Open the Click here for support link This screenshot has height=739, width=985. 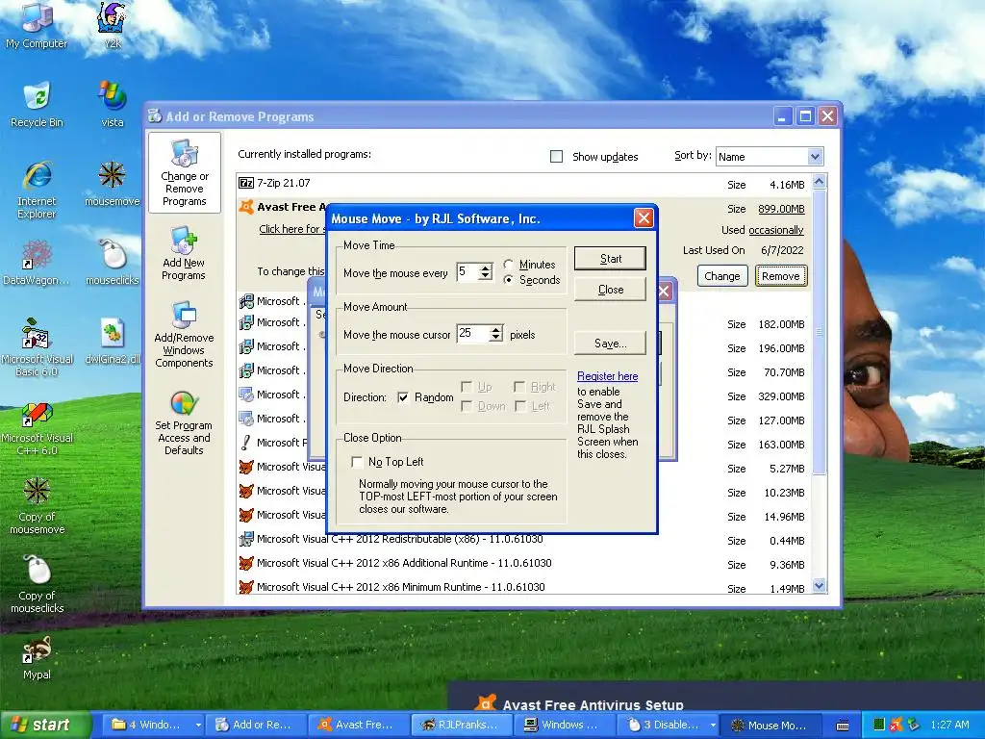point(292,229)
